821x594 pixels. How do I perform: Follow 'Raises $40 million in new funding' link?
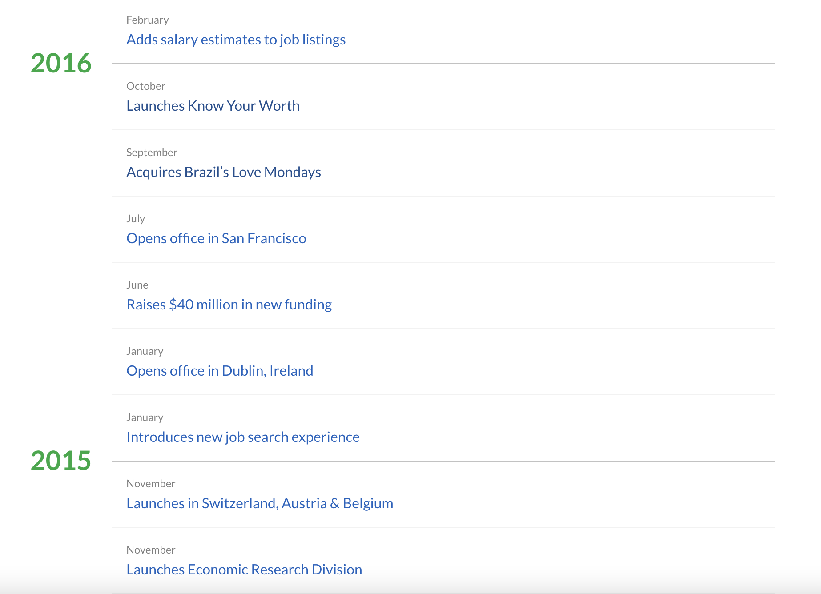pos(229,305)
